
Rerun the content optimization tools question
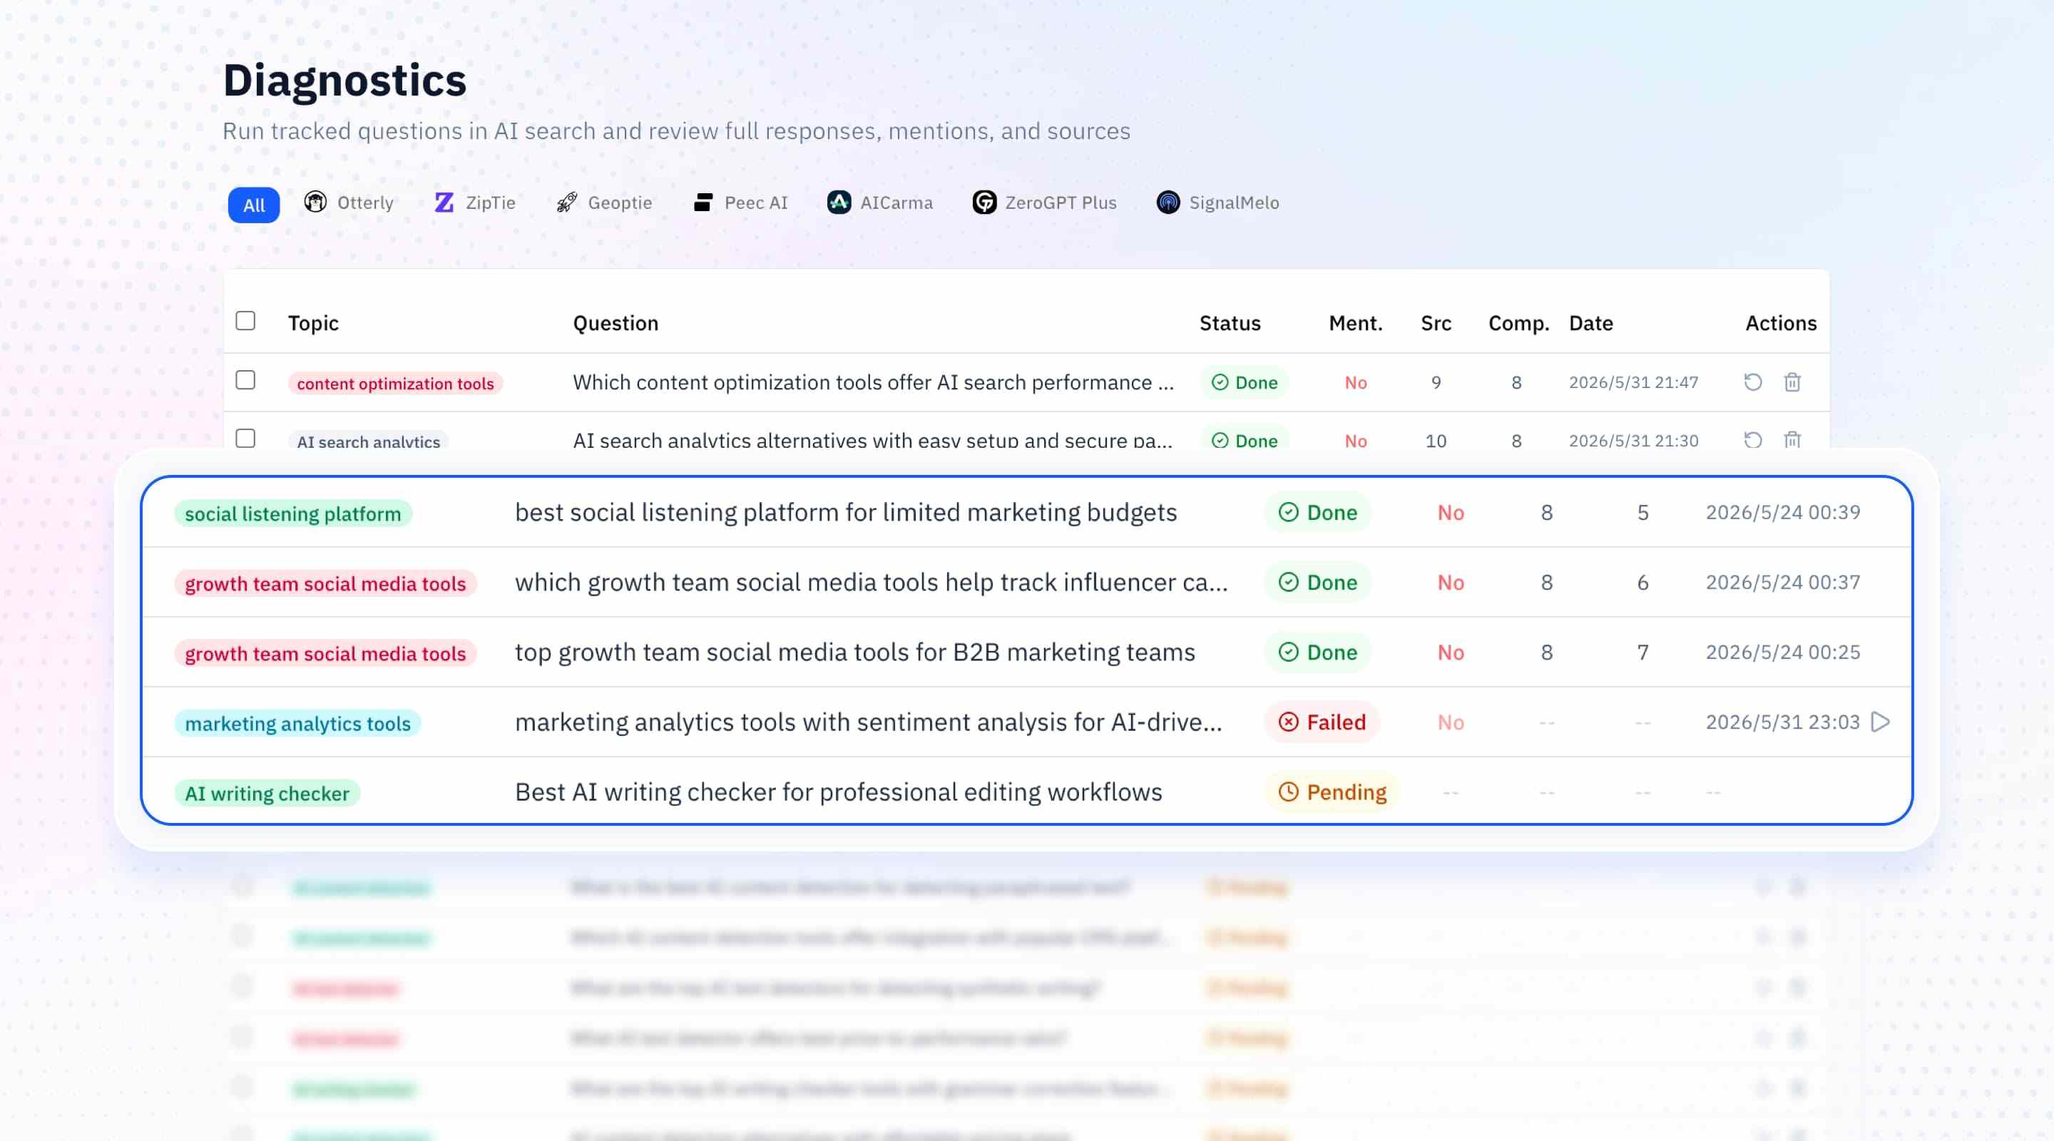coord(1752,382)
